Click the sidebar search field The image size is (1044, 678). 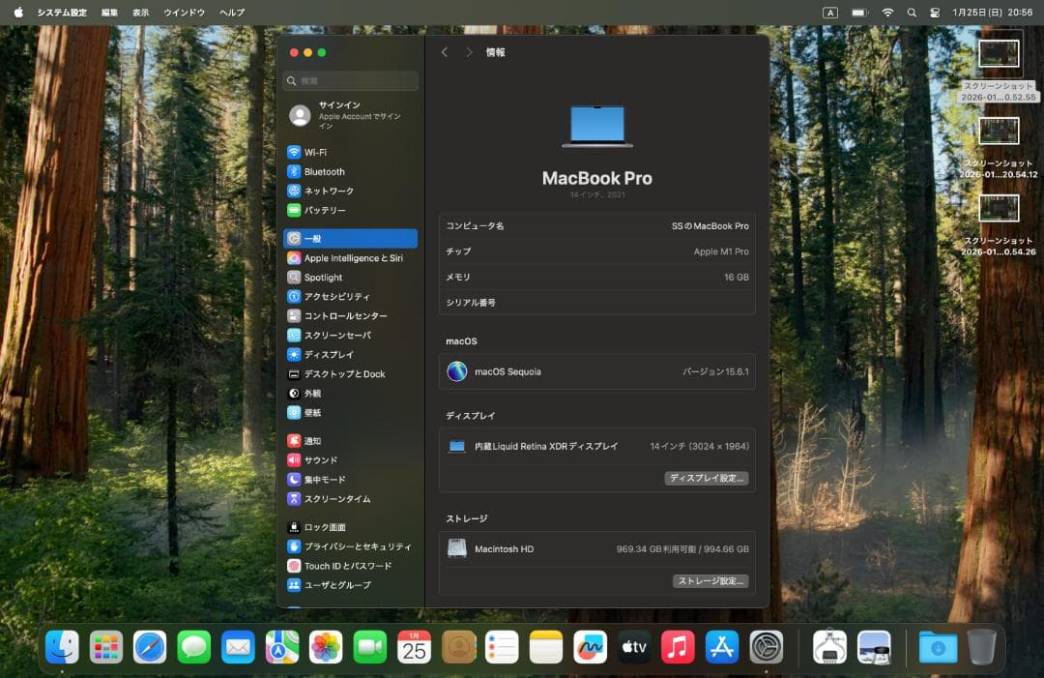pos(350,80)
